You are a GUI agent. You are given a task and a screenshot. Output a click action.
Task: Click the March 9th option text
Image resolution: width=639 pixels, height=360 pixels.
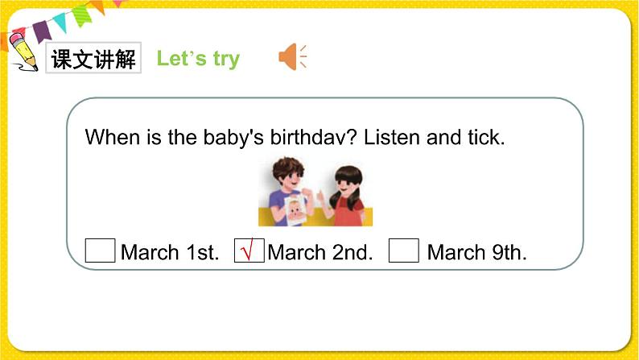click(476, 252)
